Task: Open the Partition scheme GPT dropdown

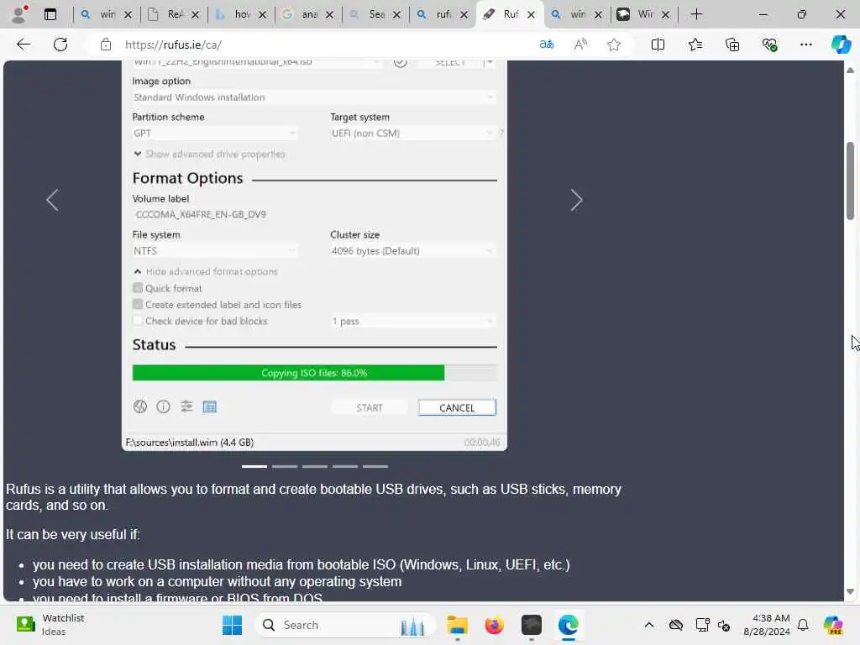Action: tap(215, 134)
